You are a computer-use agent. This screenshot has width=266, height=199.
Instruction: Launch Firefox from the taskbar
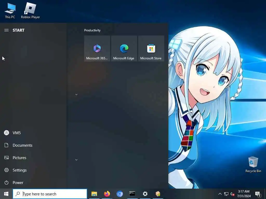point(107,194)
